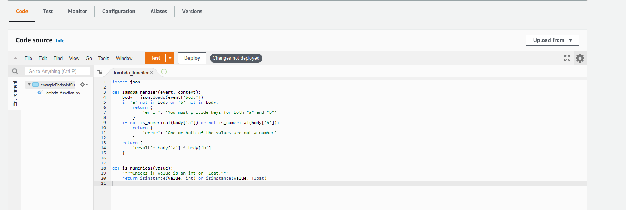Click line number 9 in gutter
The image size is (626, 210).
click(x=105, y=123)
